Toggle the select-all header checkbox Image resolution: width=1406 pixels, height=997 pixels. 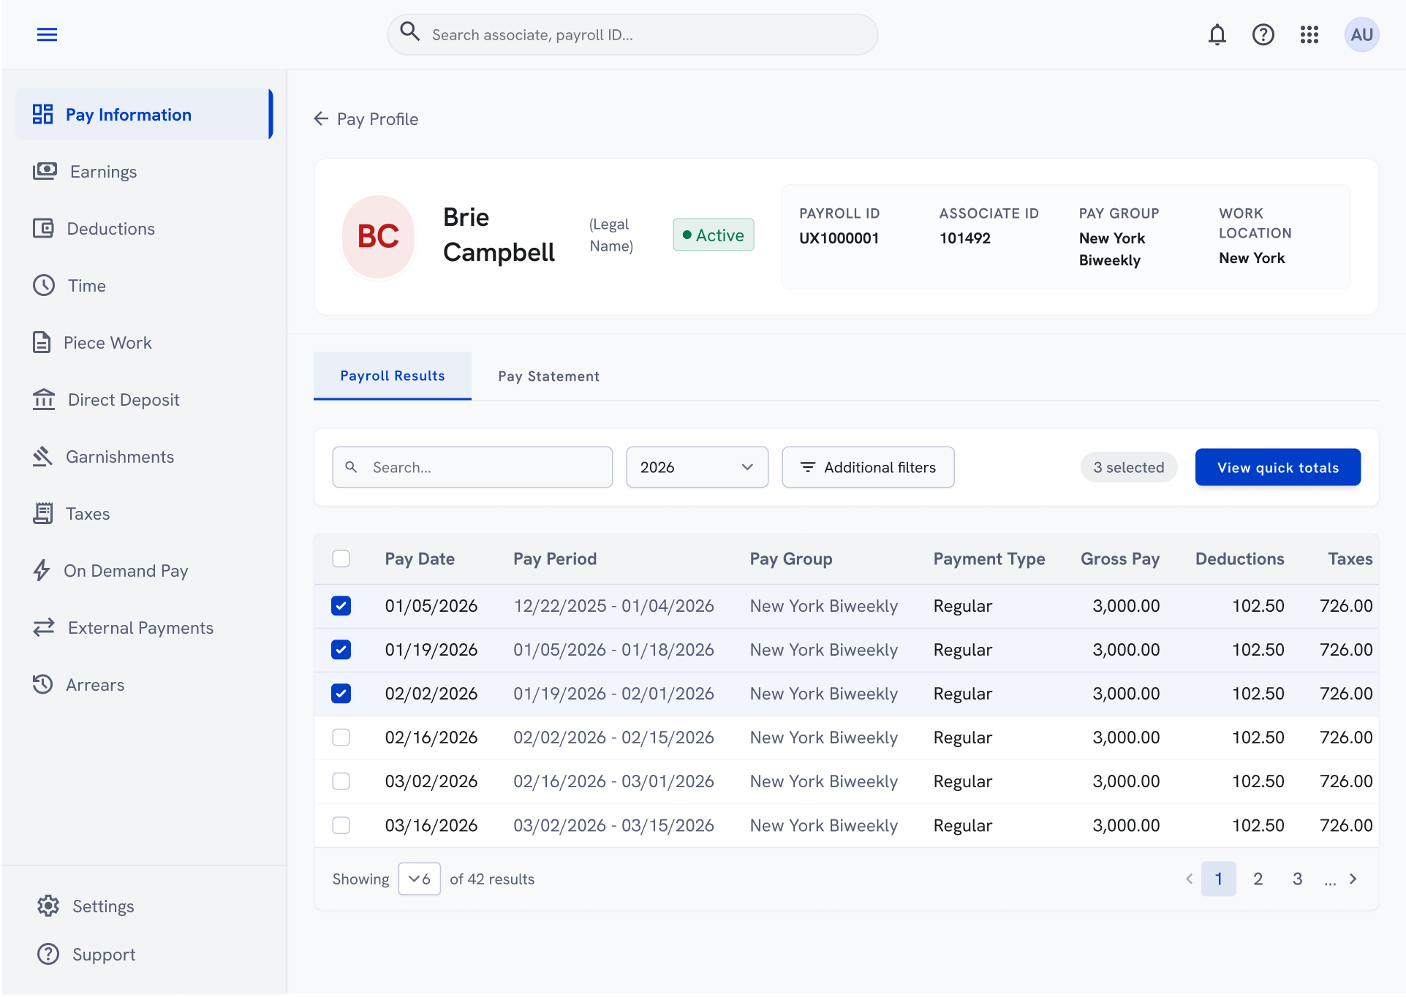tap(341, 558)
